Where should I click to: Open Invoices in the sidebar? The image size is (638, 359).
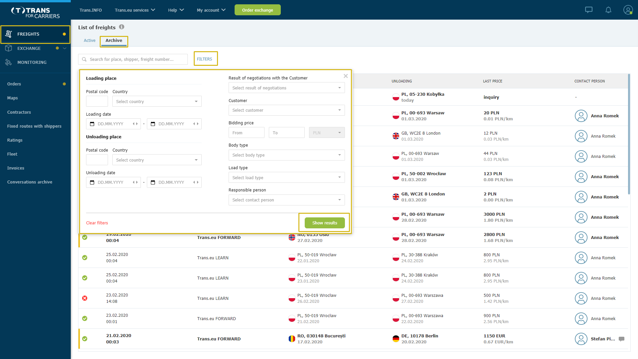pyautogui.click(x=16, y=168)
